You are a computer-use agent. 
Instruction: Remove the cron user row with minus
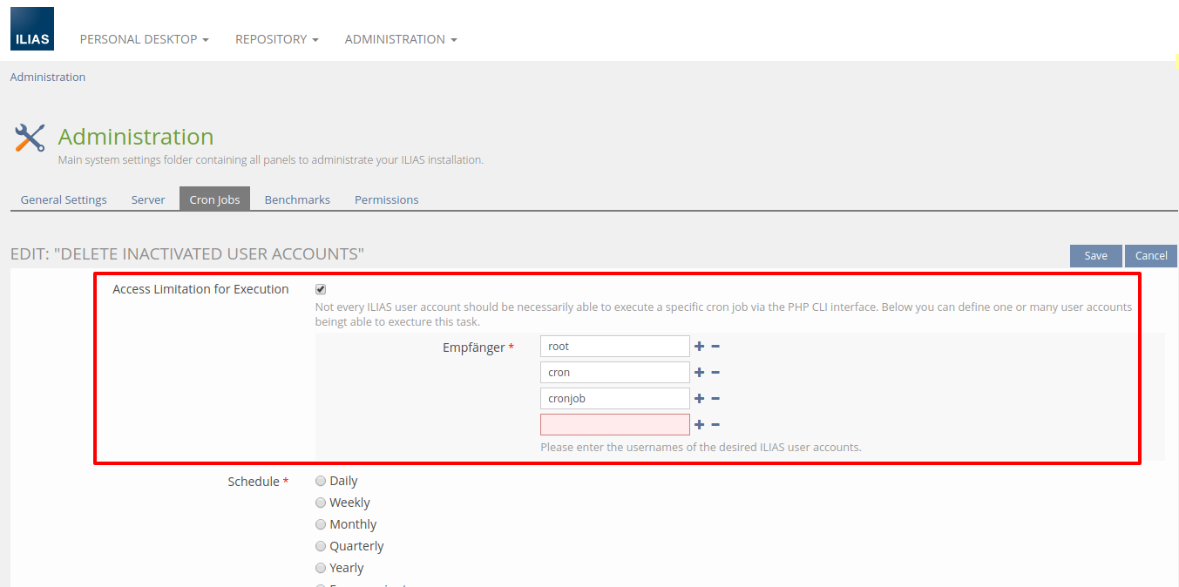tap(715, 373)
